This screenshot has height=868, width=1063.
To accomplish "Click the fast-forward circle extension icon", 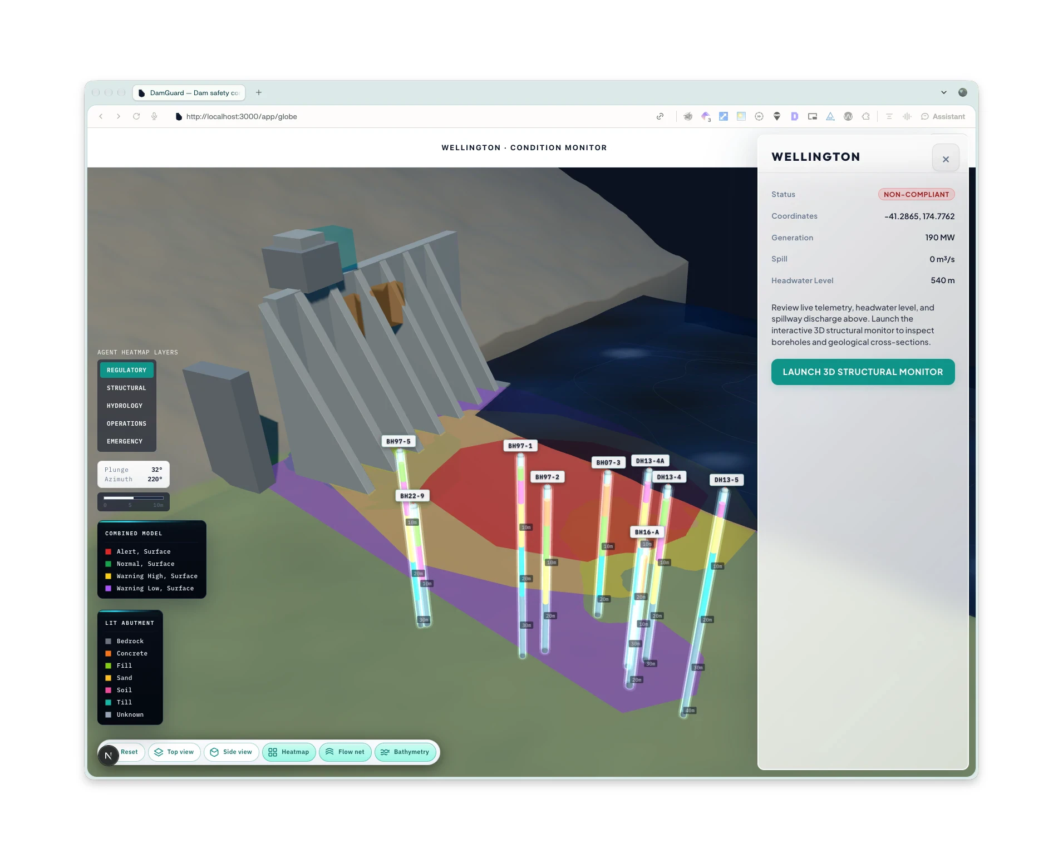I will click(x=759, y=116).
